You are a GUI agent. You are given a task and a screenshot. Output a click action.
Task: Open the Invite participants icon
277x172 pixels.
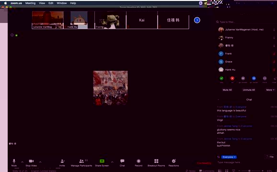click(62, 161)
